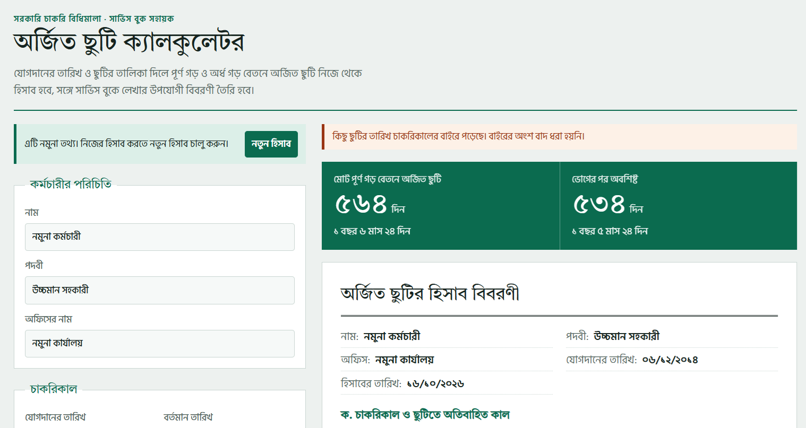Click the statement designation value উচ্চমান সহকারী
The height and width of the screenshot is (428, 806).
(627, 336)
